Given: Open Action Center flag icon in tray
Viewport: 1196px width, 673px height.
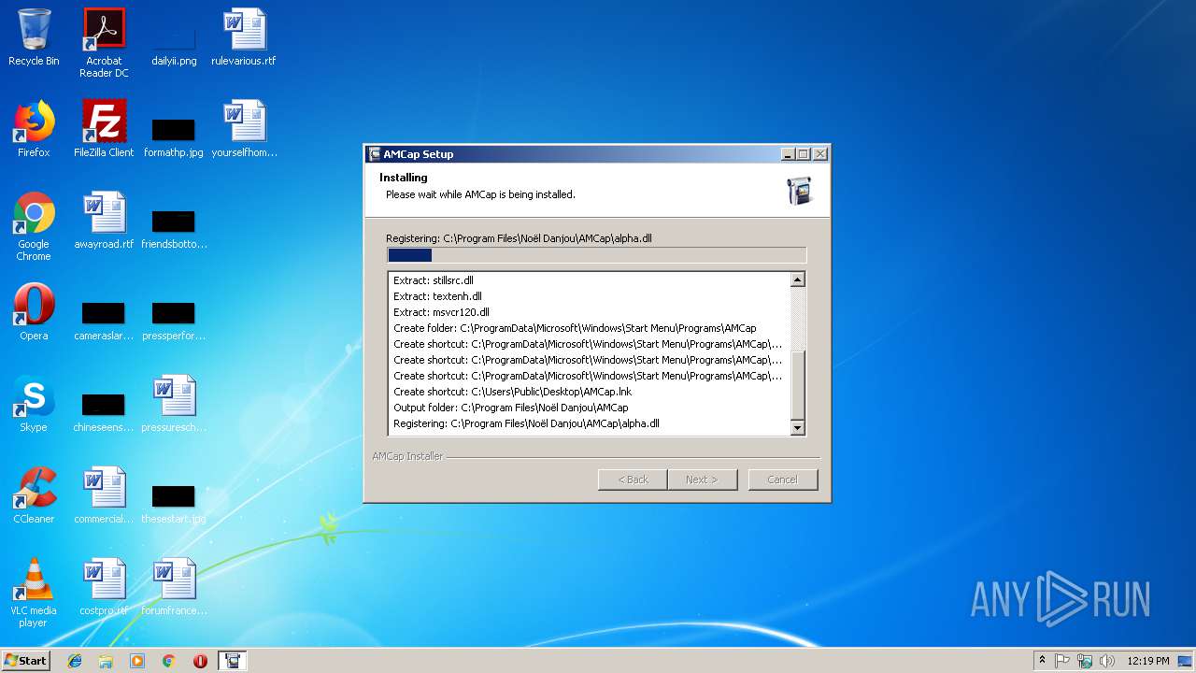Looking at the screenshot, I should (x=1062, y=661).
